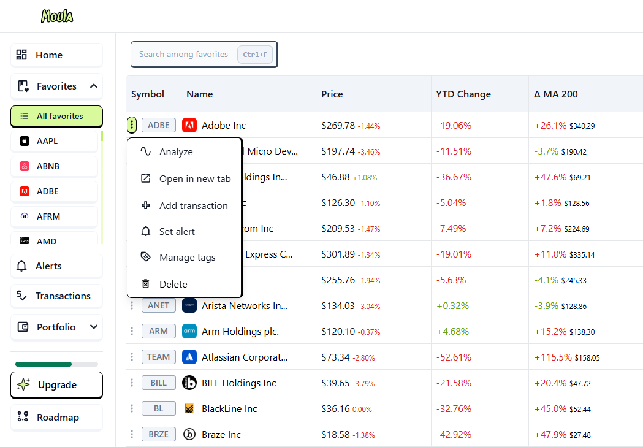The width and height of the screenshot is (643, 447).
Task: Choose Manage tags from the menu
Action: (185, 257)
